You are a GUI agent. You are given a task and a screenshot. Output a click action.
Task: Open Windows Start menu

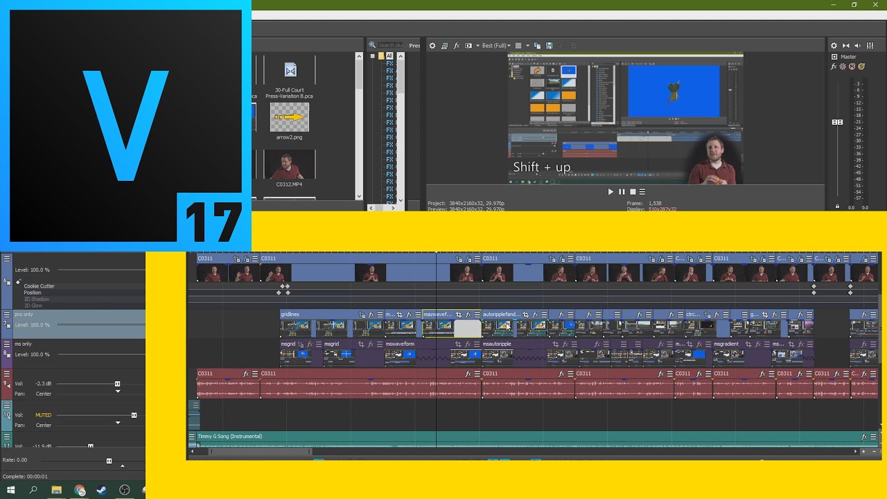tap(11, 490)
